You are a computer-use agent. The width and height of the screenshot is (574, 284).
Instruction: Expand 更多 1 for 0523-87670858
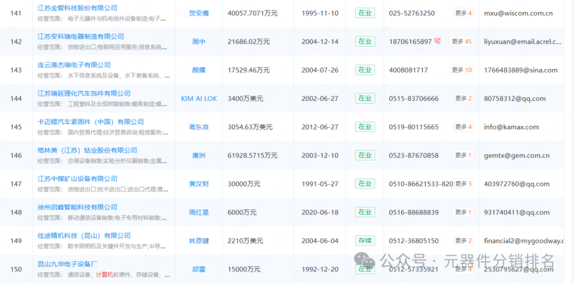[463, 156]
